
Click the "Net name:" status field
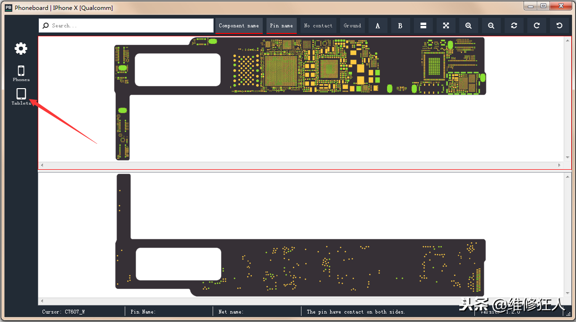click(x=231, y=312)
